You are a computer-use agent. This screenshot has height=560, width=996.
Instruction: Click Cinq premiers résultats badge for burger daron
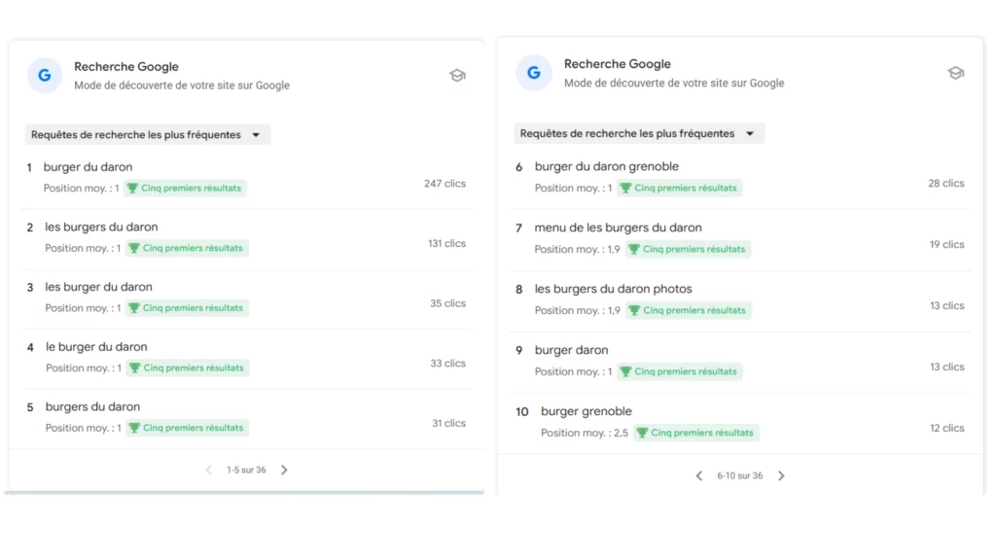(x=680, y=371)
